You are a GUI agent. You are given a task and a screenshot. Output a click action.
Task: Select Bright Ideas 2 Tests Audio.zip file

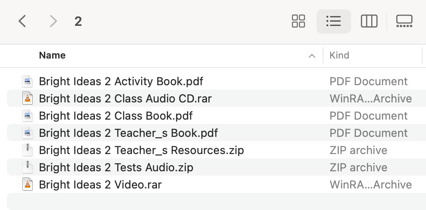click(216, 167)
